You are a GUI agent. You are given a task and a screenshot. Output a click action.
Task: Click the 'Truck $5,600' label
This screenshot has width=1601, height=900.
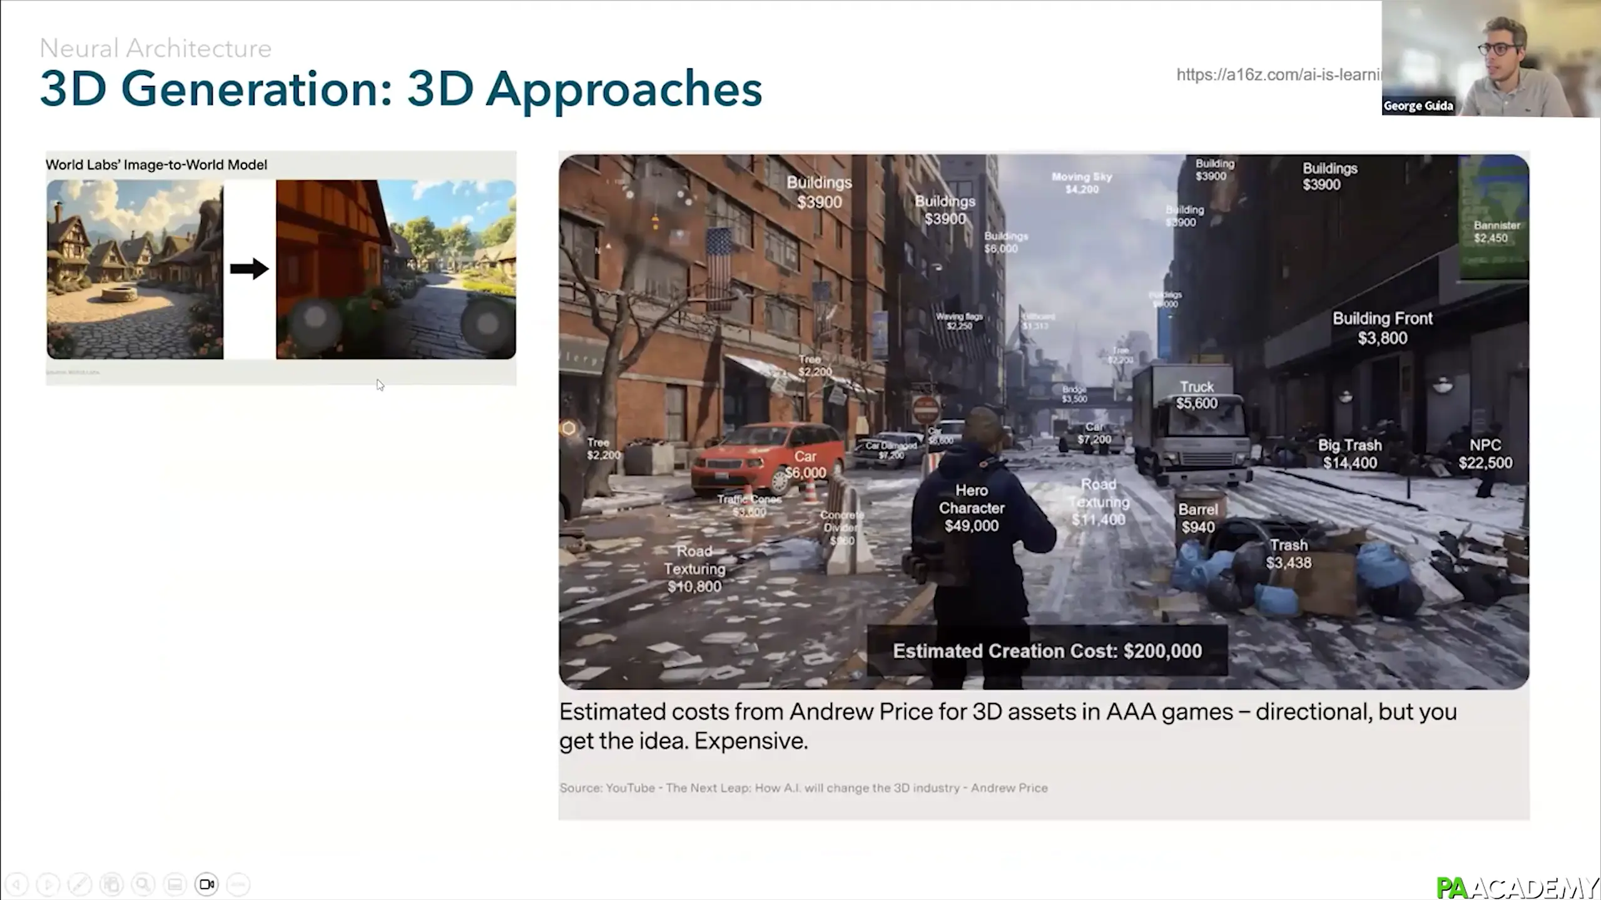[x=1197, y=395]
